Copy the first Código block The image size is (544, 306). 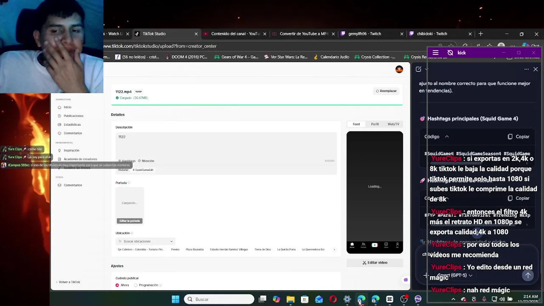[x=518, y=136]
